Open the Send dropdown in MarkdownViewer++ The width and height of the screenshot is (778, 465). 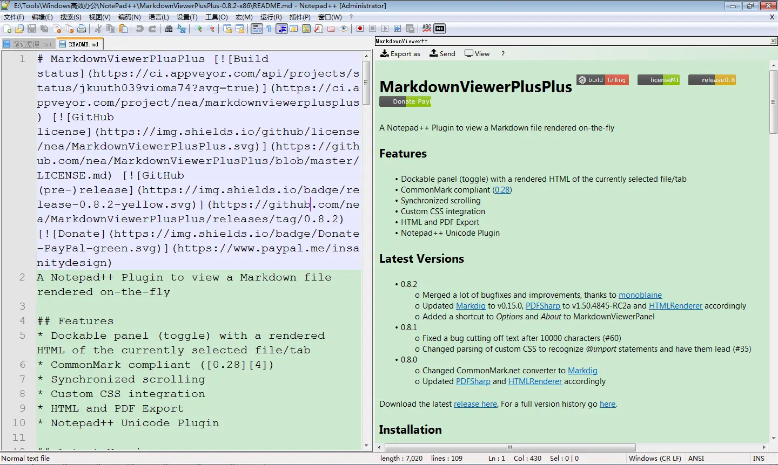click(442, 53)
